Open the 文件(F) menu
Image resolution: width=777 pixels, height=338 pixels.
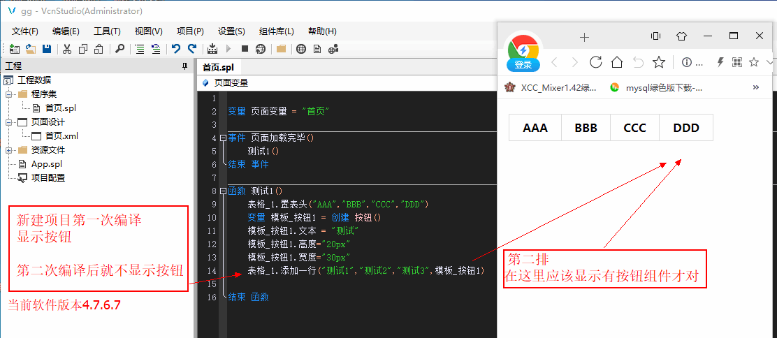pos(25,31)
